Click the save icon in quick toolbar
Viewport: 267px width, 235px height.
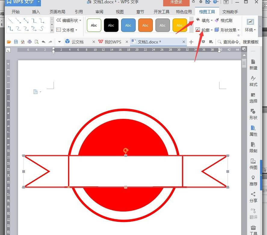[16, 42]
